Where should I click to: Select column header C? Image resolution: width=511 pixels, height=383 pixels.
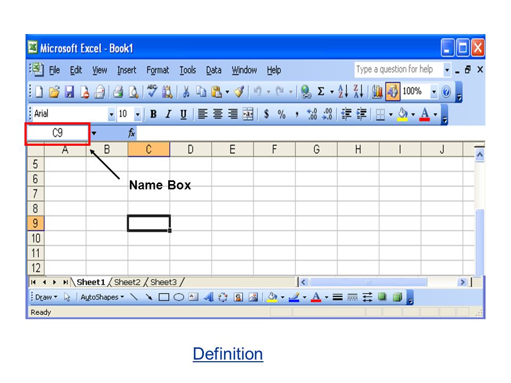coord(149,149)
